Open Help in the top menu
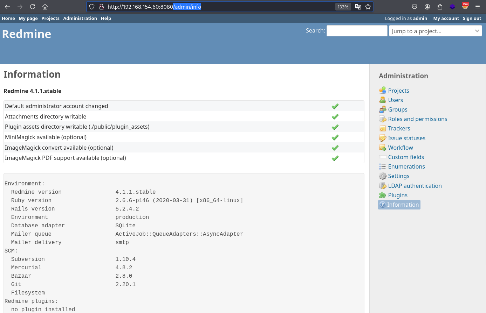The height and width of the screenshot is (313, 486). coord(106,18)
